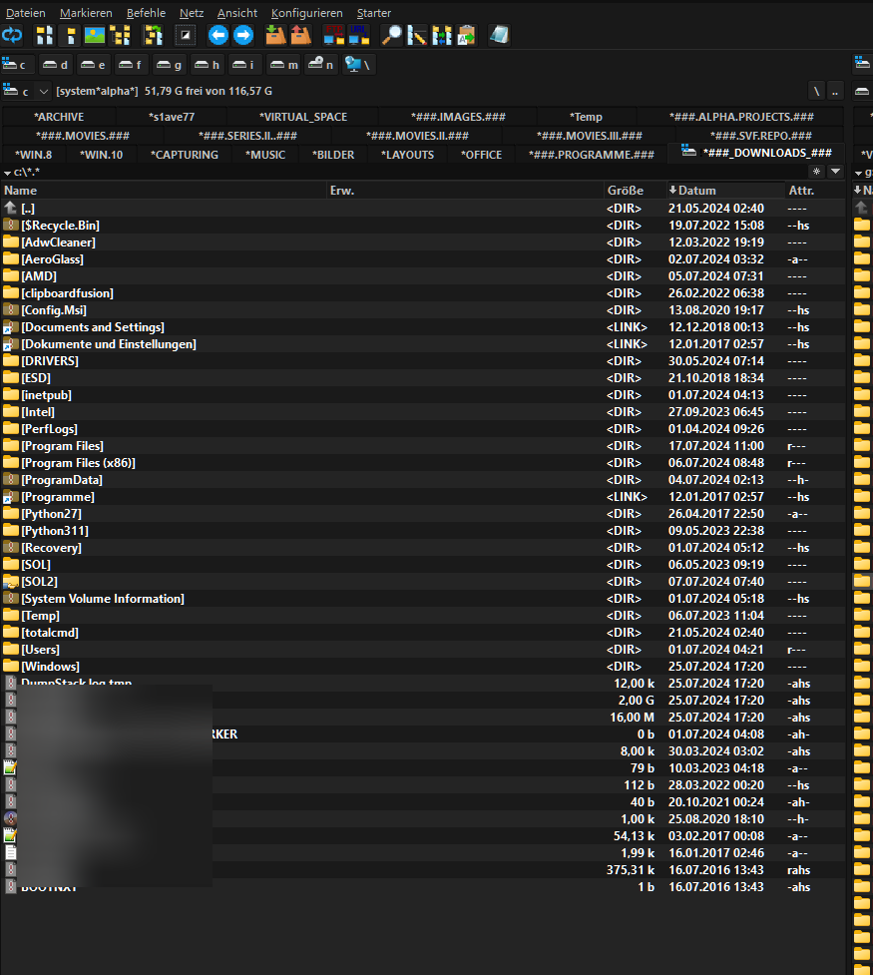Go to parent directory two-dots button
This screenshot has width=873, height=975.
tap(835, 92)
